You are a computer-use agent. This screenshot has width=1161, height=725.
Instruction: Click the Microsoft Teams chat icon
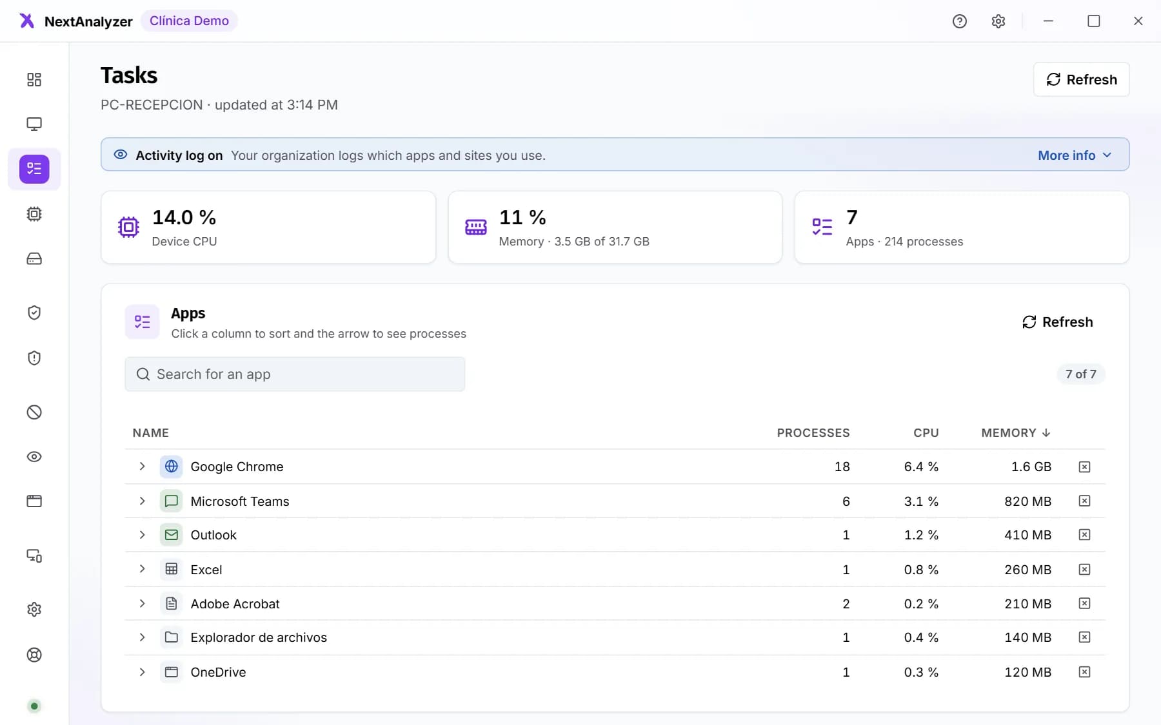click(x=172, y=501)
